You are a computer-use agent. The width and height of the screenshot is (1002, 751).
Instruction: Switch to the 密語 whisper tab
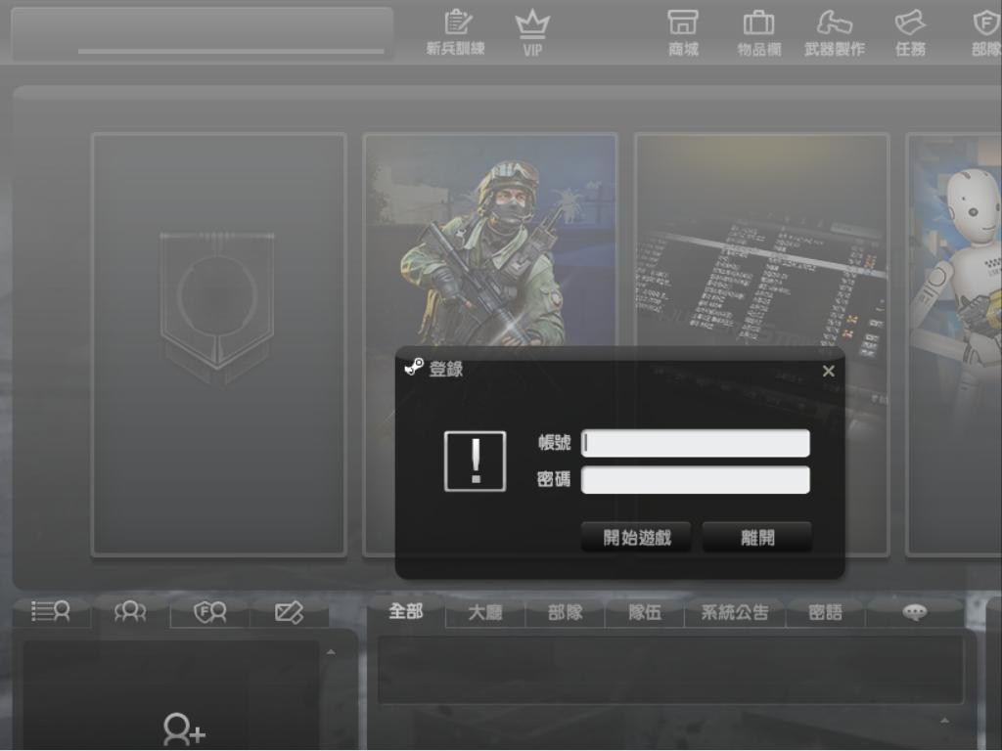click(825, 612)
